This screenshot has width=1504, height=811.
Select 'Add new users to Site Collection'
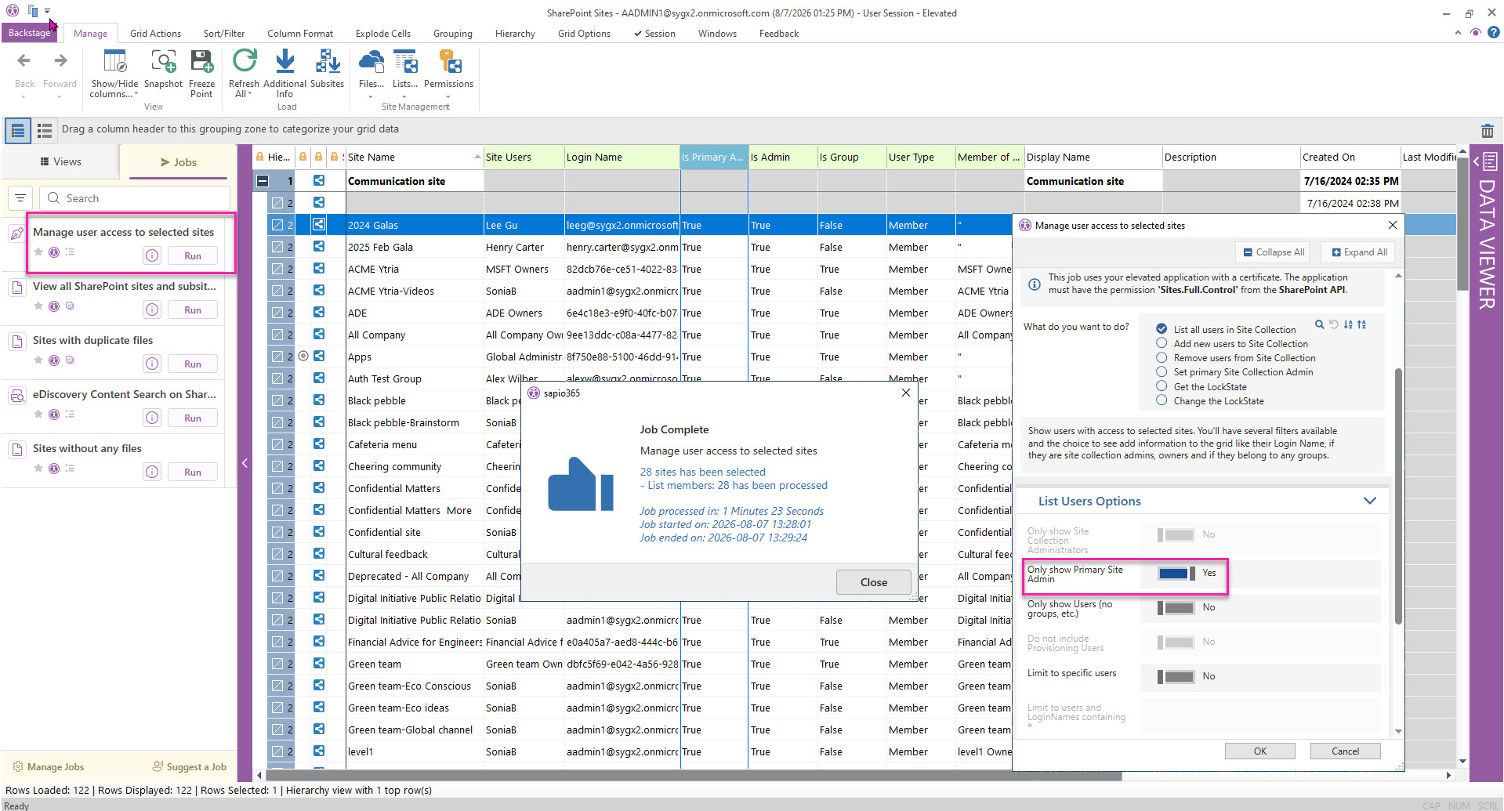[x=1162, y=343]
